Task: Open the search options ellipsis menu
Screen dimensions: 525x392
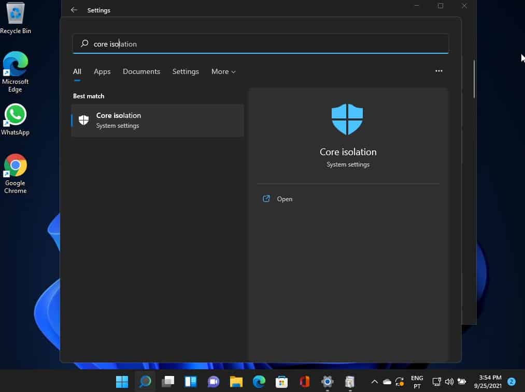Action: point(439,71)
